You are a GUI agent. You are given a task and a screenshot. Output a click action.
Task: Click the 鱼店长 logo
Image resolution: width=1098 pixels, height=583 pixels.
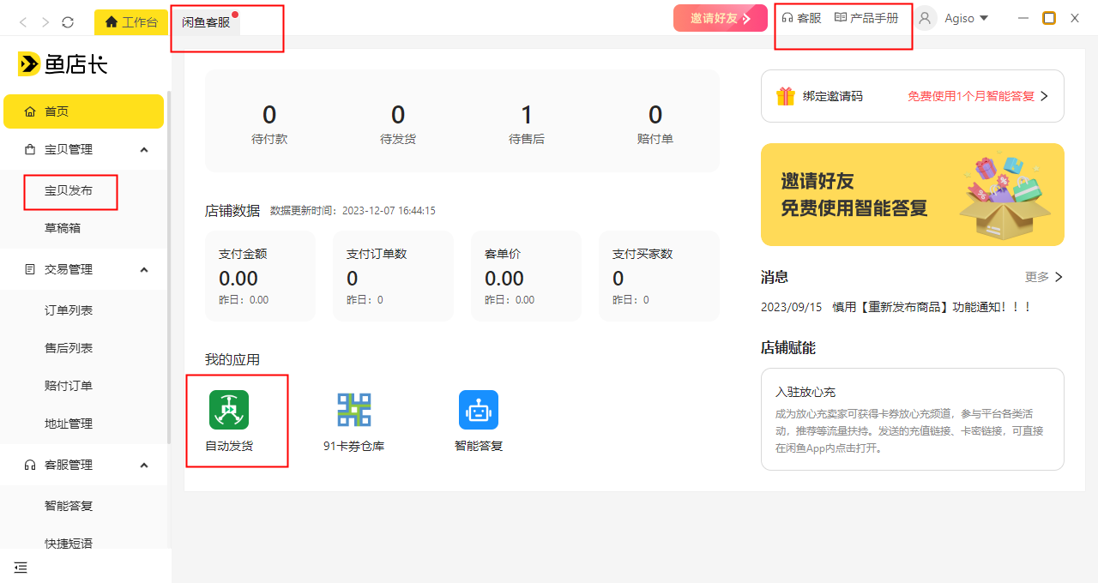click(63, 63)
